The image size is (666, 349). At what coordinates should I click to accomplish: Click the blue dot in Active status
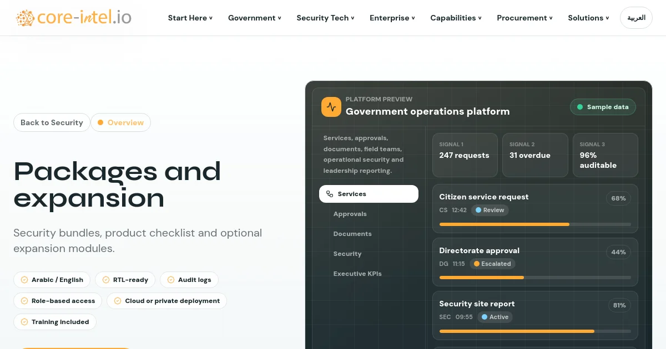point(485,317)
